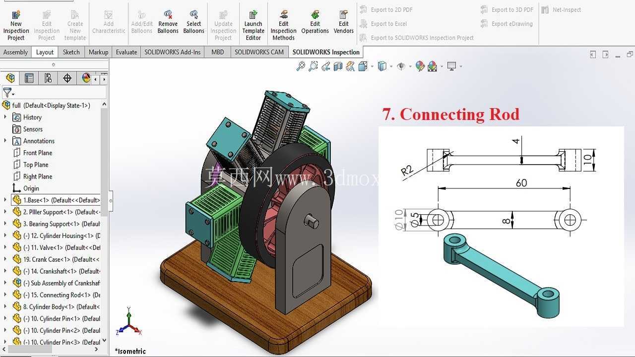
Task: Click the XYZ orientation triad
Action: click(x=128, y=322)
